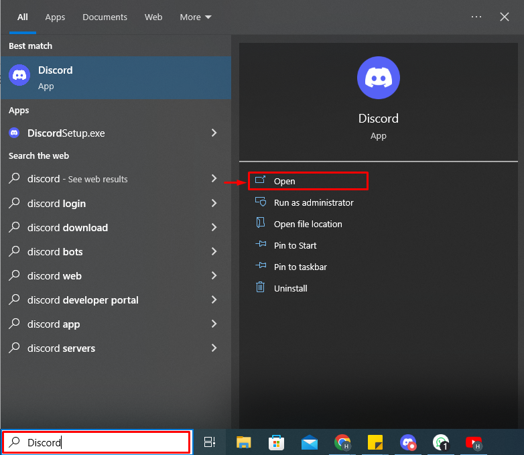
Task: Switch to Discord taskbar icon
Action: 407,442
